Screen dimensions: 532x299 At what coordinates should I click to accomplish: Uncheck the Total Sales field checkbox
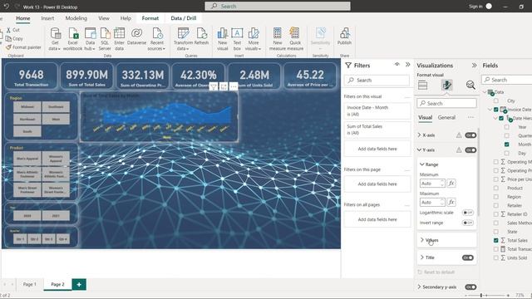(496, 240)
